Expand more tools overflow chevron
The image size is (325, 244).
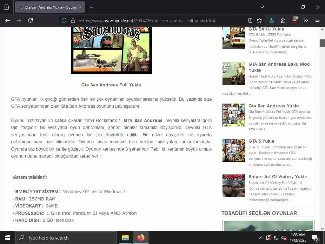(306, 20)
